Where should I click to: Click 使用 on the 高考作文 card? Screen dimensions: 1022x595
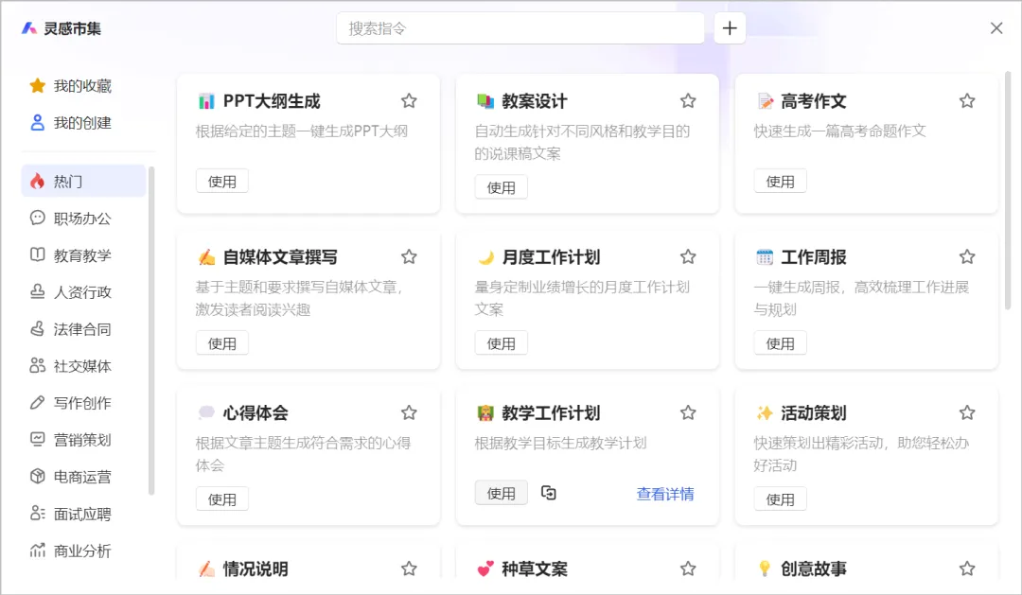pyautogui.click(x=780, y=182)
